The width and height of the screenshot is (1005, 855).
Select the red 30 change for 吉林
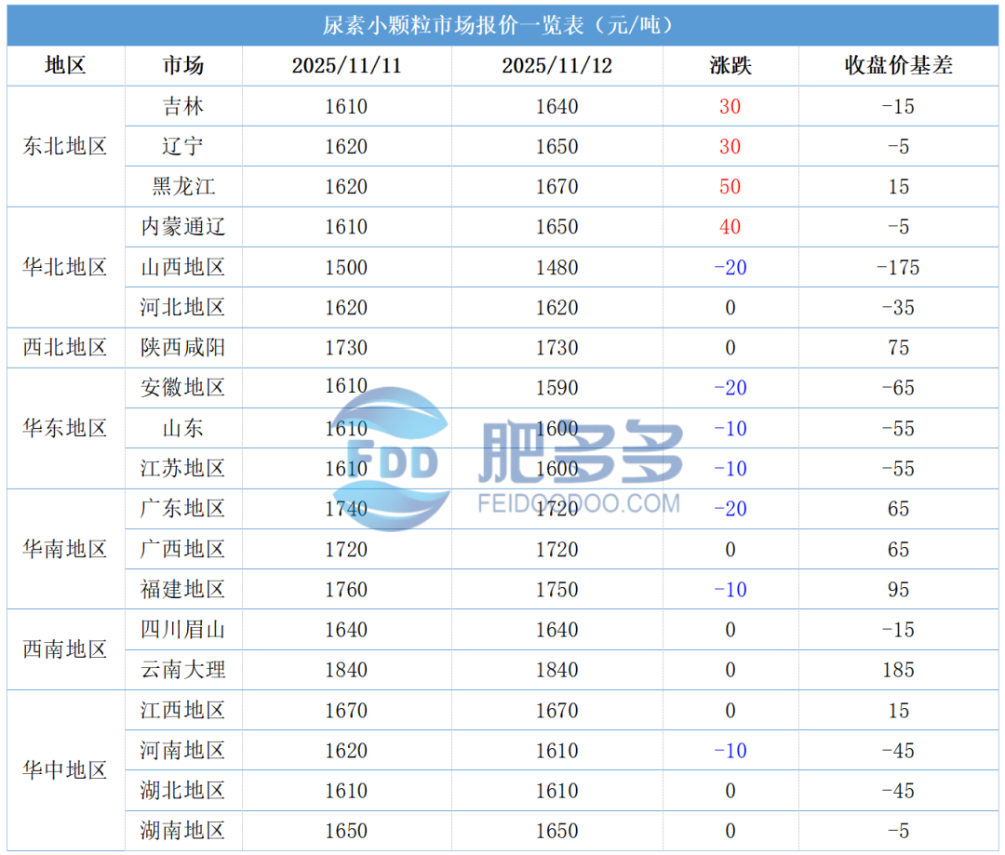point(730,106)
